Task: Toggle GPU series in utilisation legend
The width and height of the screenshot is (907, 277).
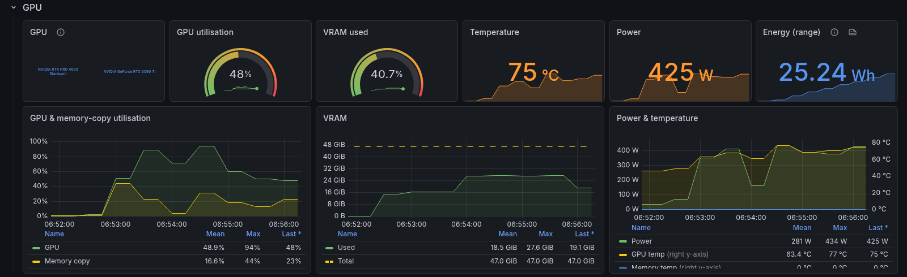Action: point(52,248)
